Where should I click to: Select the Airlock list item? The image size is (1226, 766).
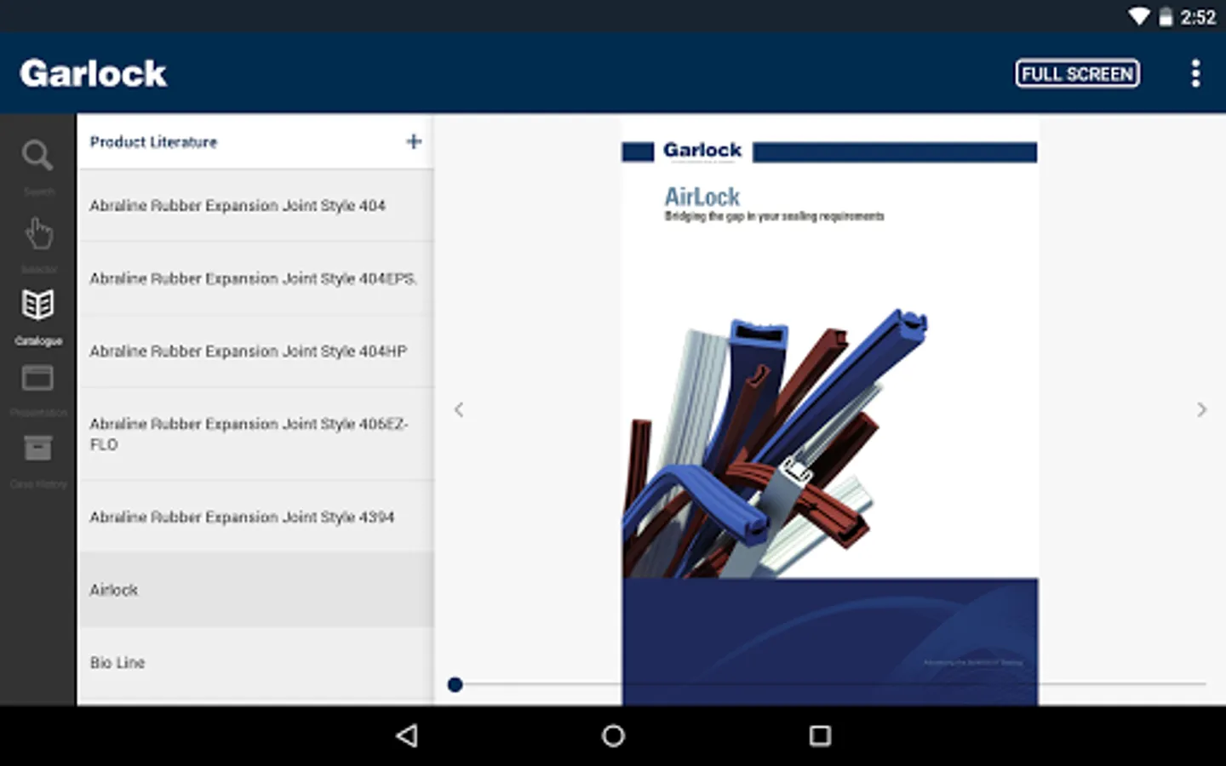click(255, 590)
